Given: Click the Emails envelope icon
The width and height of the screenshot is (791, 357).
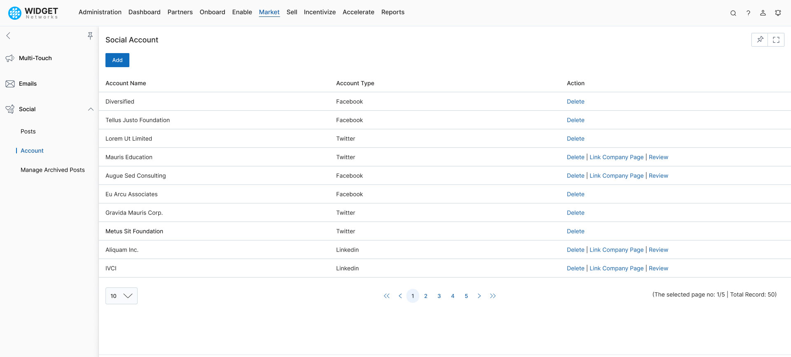Looking at the screenshot, I should tap(10, 84).
